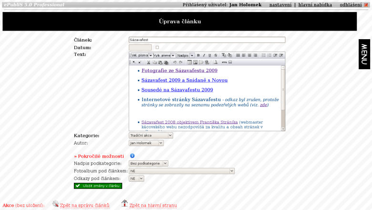Screen dimensions: 372x210
Task: Open the Autor dropdown showing Jan Holomek
Action: (146, 143)
